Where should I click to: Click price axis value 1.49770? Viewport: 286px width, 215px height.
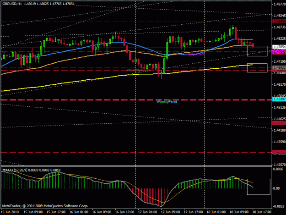(280, 5)
